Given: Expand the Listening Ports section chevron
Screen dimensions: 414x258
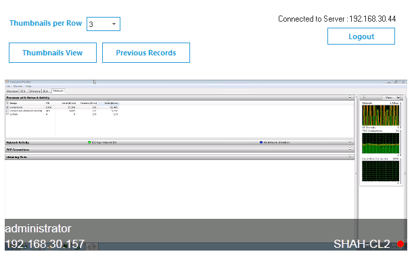Looking at the screenshot, I should coord(350,157).
